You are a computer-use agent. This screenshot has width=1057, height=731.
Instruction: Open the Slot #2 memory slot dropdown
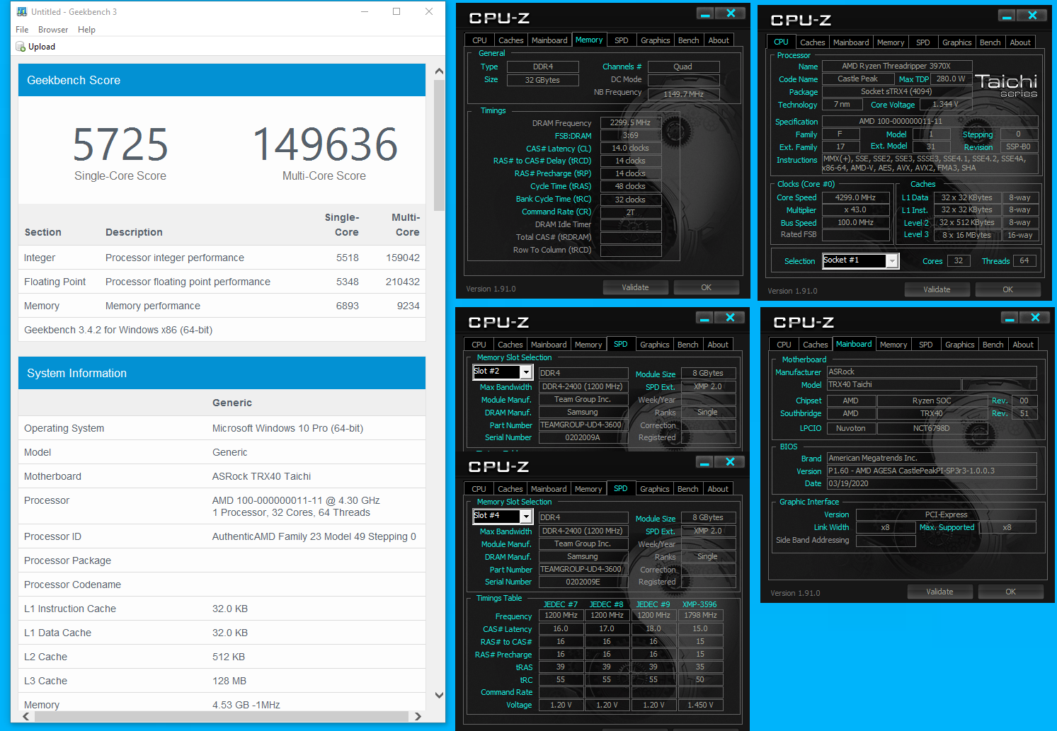point(526,372)
